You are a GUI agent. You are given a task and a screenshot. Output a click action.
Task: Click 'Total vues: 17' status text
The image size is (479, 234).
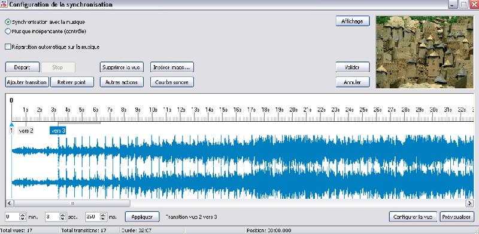(x=17, y=230)
